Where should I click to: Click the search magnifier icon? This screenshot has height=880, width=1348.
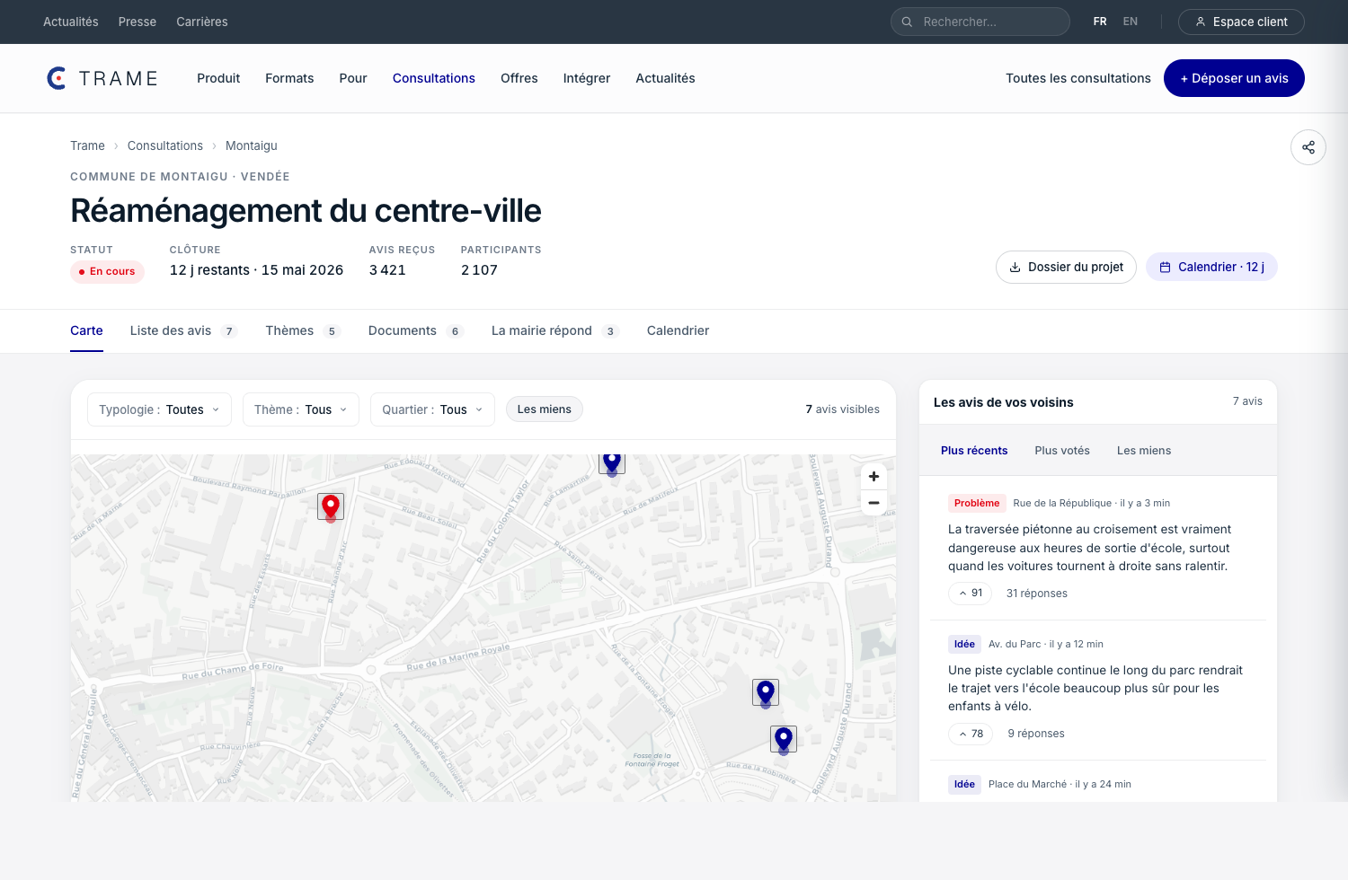click(x=908, y=22)
